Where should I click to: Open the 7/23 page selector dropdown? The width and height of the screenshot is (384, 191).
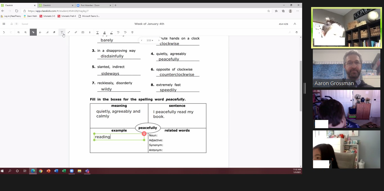pyautogui.click(x=150, y=41)
